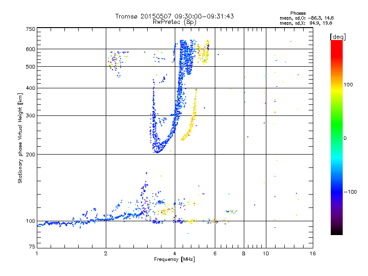Click the colorbar tick label '-100'
This screenshot has height=276, width=368.
pos(350,192)
